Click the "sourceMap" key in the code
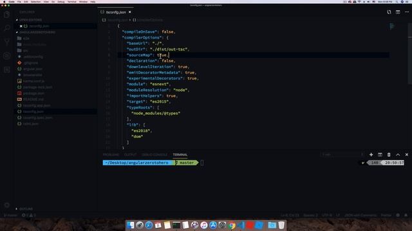The image size is (412, 231). pos(139,55)
